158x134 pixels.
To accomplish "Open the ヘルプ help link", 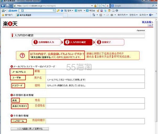I will (x=150, y=25).
